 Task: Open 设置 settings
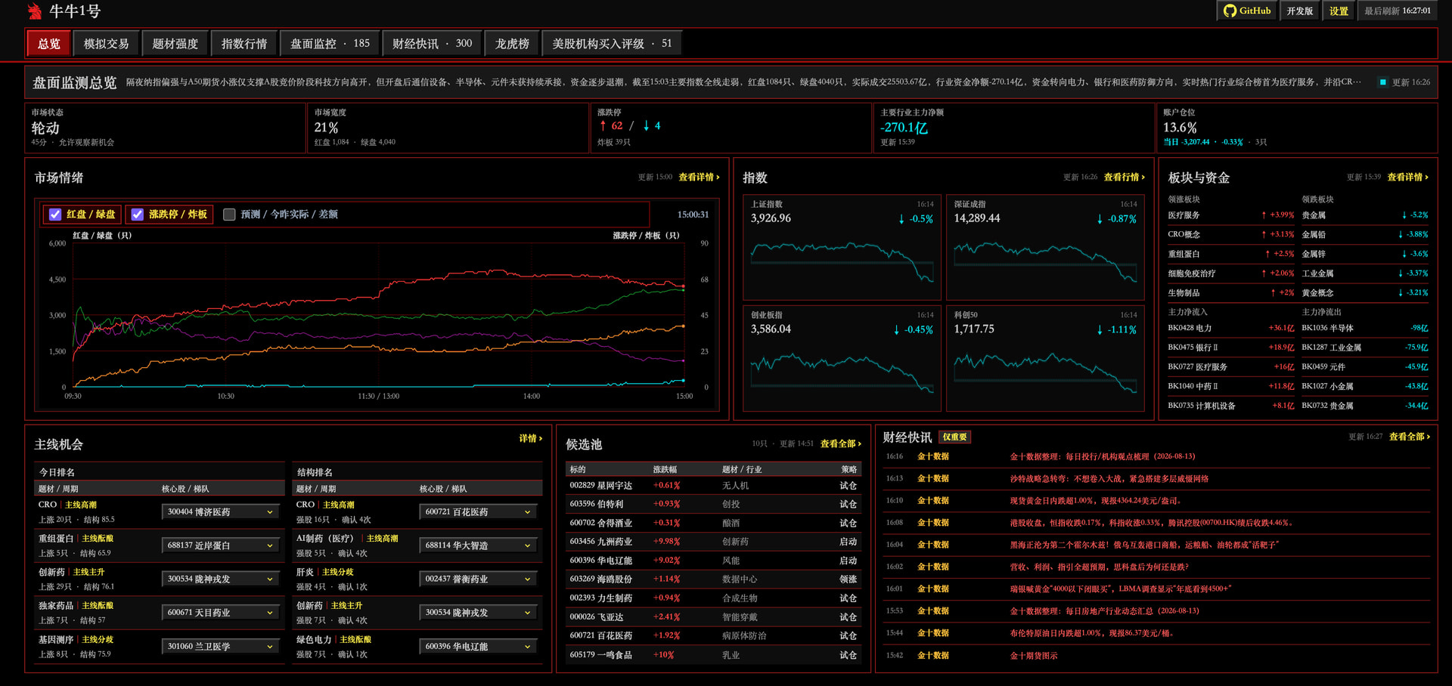[x=1339, y=11]
